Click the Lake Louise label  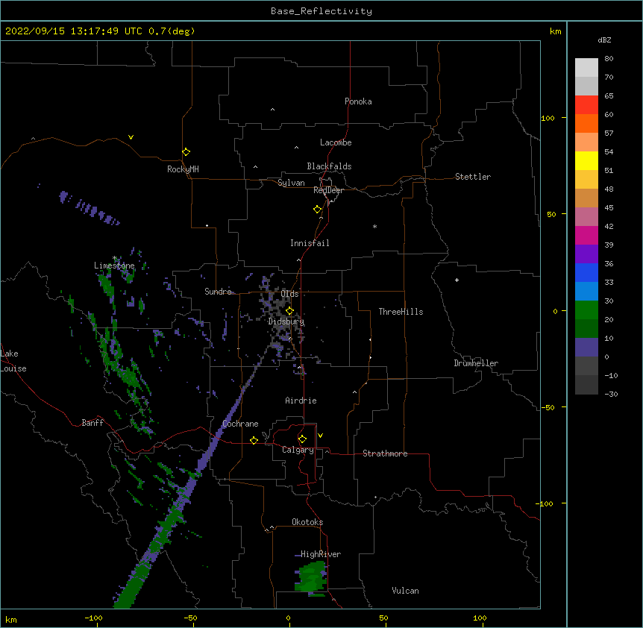click(x=13, y=361)
